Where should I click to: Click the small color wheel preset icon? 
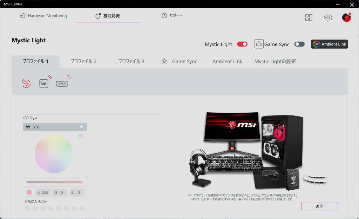pyautogui.click(x=80, y=137)
